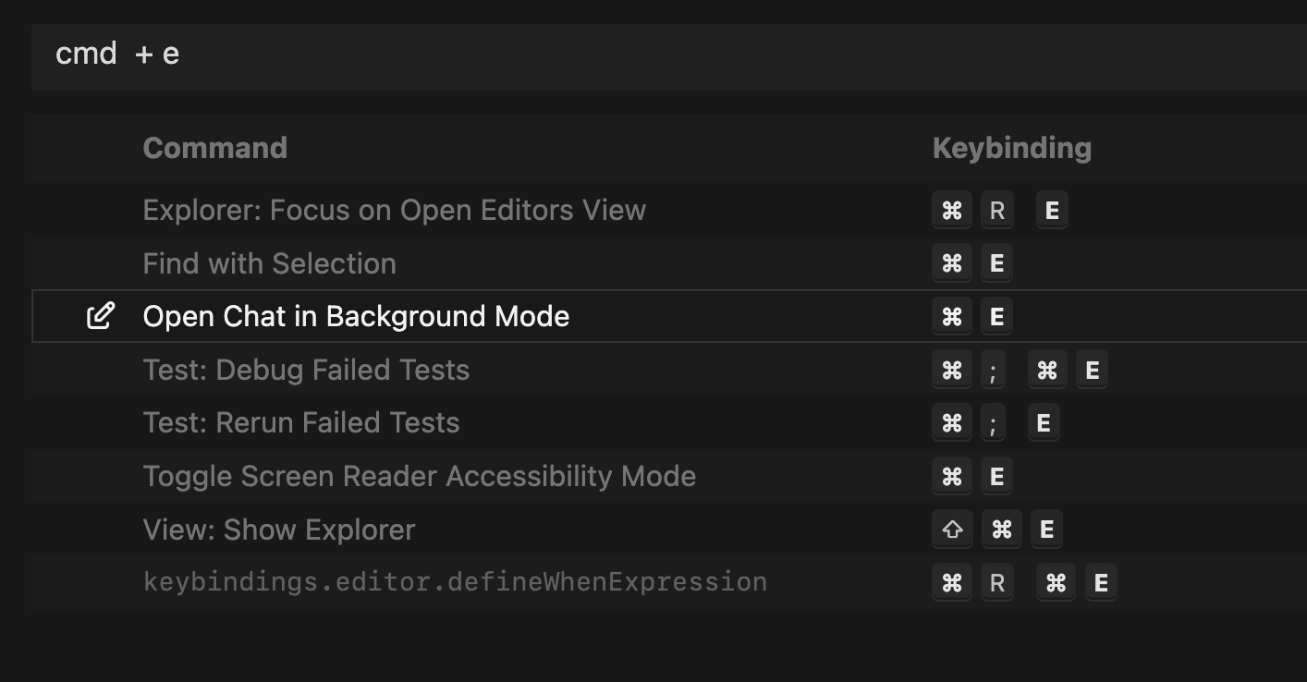The width and height of the screenshot is (1307, 682).
Task: Click keybinding of Open Chat in Background Mode
Action: 973,316
